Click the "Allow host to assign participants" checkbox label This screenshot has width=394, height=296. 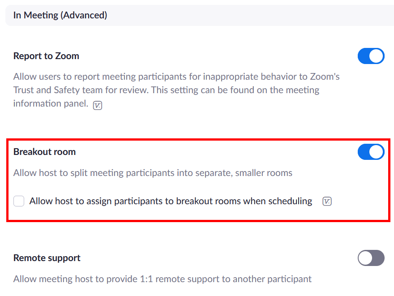171,201
